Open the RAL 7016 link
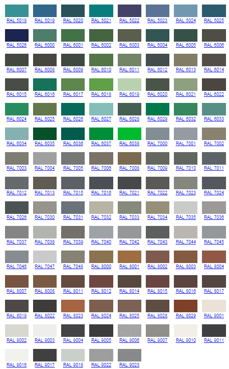This screenshot has width=229, height=369. tap(101, 193)
